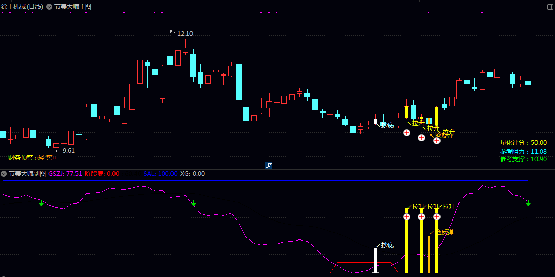Click the 9.61 low price label
The image size is (555, 277).
(69, 150)
